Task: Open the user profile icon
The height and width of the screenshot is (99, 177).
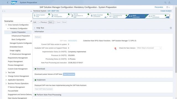Action: (170, 2)
